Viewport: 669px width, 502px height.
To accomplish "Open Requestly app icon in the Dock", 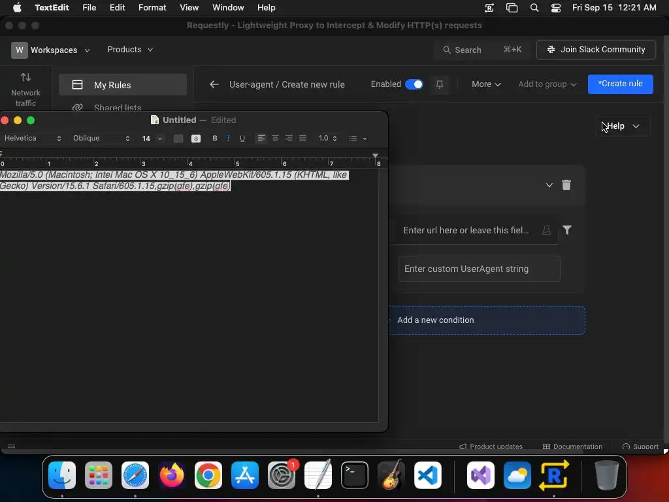I will click(x=554, y=475).
